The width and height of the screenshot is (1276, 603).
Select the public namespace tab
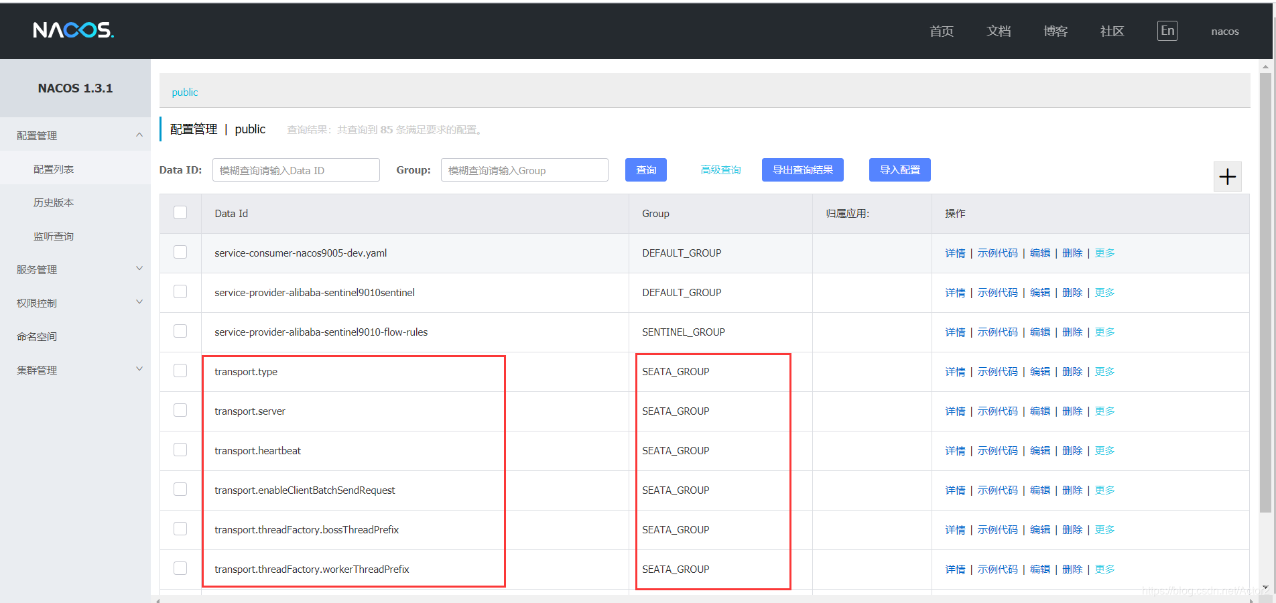coord(185,92)
